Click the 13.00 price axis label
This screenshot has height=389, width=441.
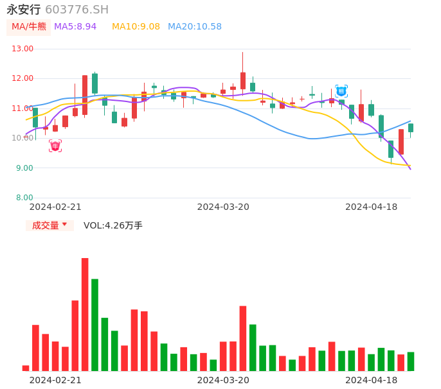[22, 49]
